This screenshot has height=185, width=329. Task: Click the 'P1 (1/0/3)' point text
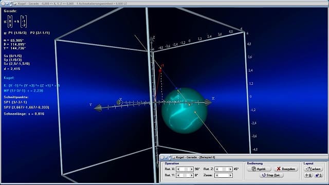pos(17,33)
